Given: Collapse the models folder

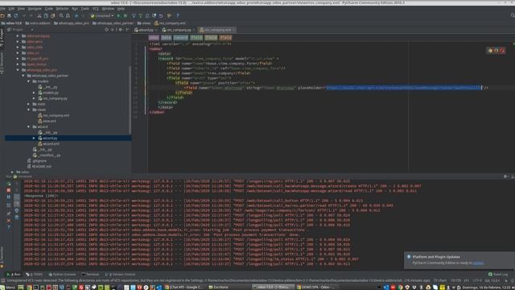Looking at the screenshot, I should (29, 81).
